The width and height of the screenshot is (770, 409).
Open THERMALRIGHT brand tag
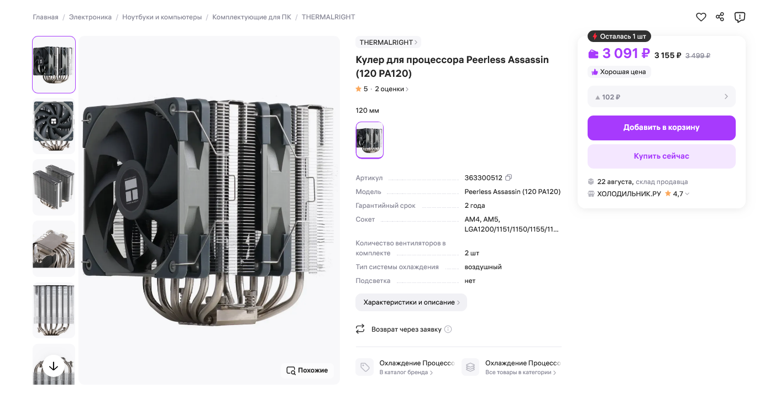(x=388, y=43)
